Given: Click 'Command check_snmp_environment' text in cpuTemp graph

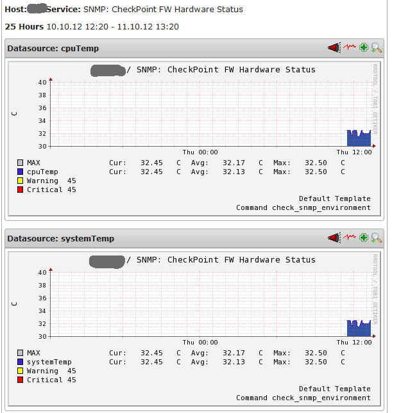Looking at the screenshot, I should point(303,208).
